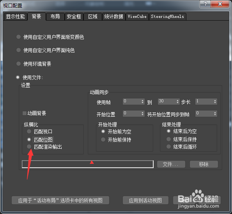The height and width of the screenshot is (214, 232).
Task: Open the 安全框 tab
Action: tap(74, 17)
